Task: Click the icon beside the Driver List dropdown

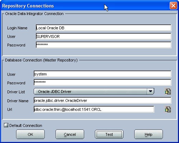Action: (168, 92)
